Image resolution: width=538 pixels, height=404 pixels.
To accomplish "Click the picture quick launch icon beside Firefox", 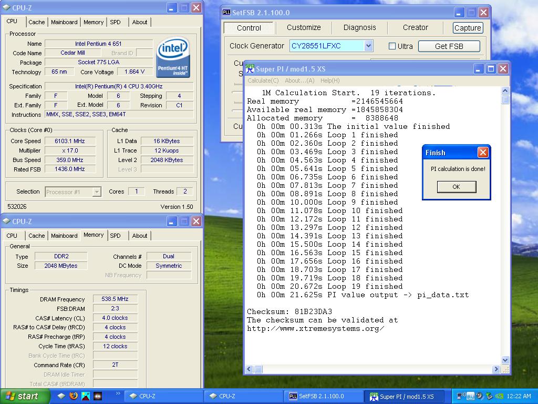I will click(86, 396).
